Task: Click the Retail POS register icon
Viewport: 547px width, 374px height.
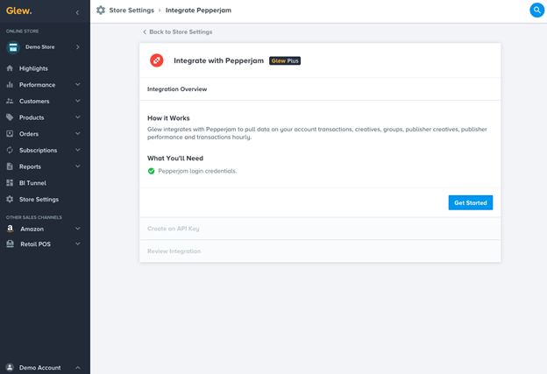Action: (11, 244)
